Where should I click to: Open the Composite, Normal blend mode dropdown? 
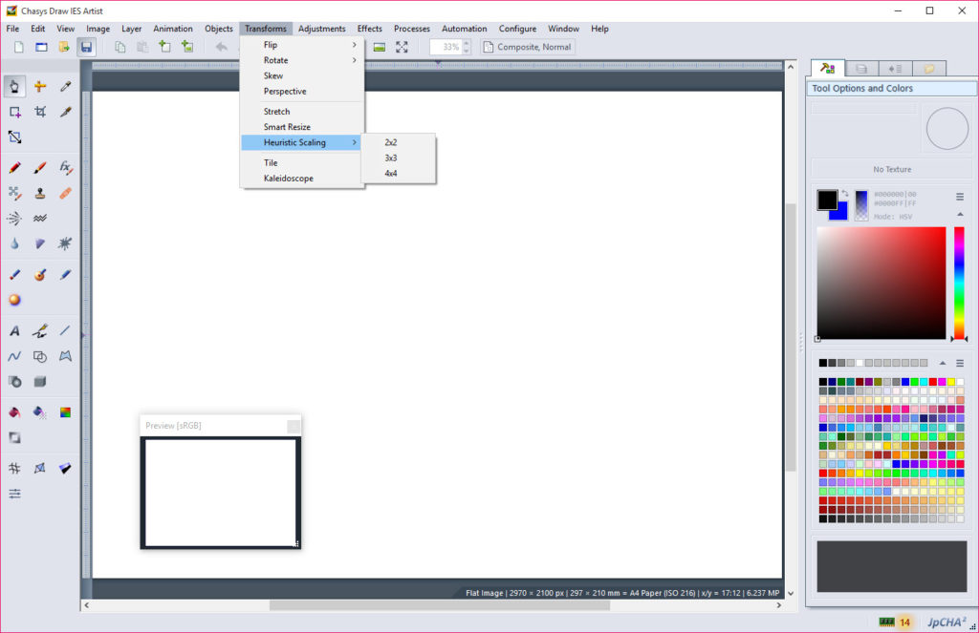(x=528, y=47)
